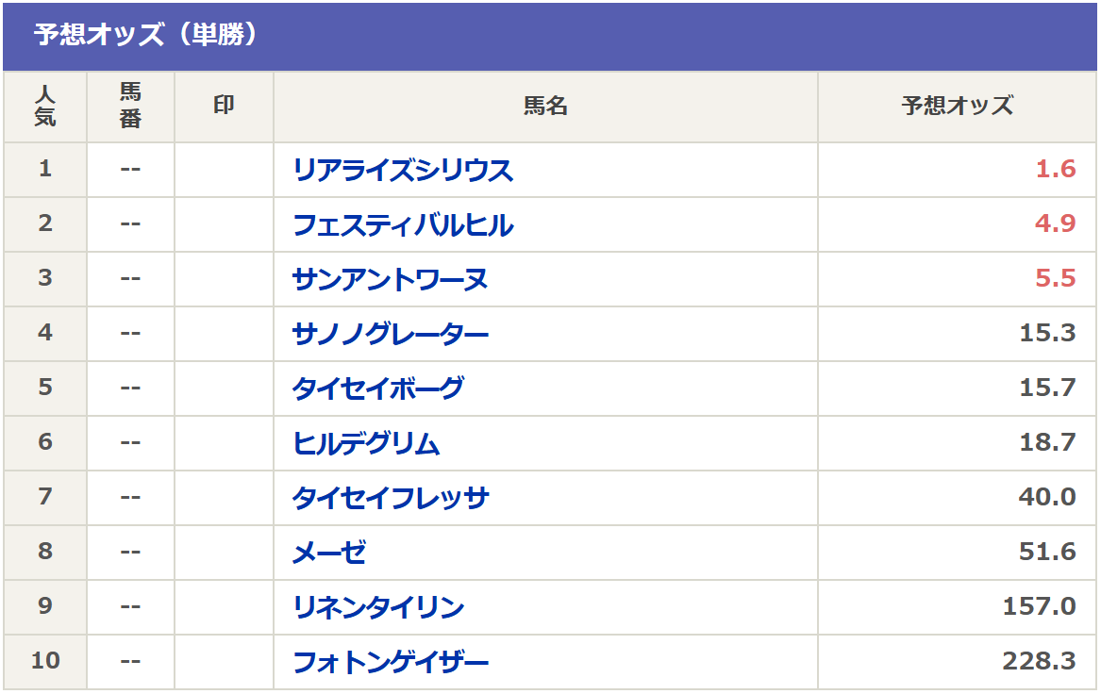Click the 予想オッズ（単勝） title bar

tap(550, 37)
